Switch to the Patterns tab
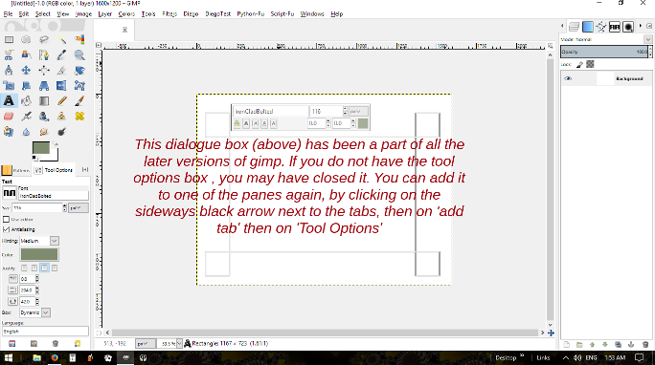655x365 pixels. pos(16,170)
